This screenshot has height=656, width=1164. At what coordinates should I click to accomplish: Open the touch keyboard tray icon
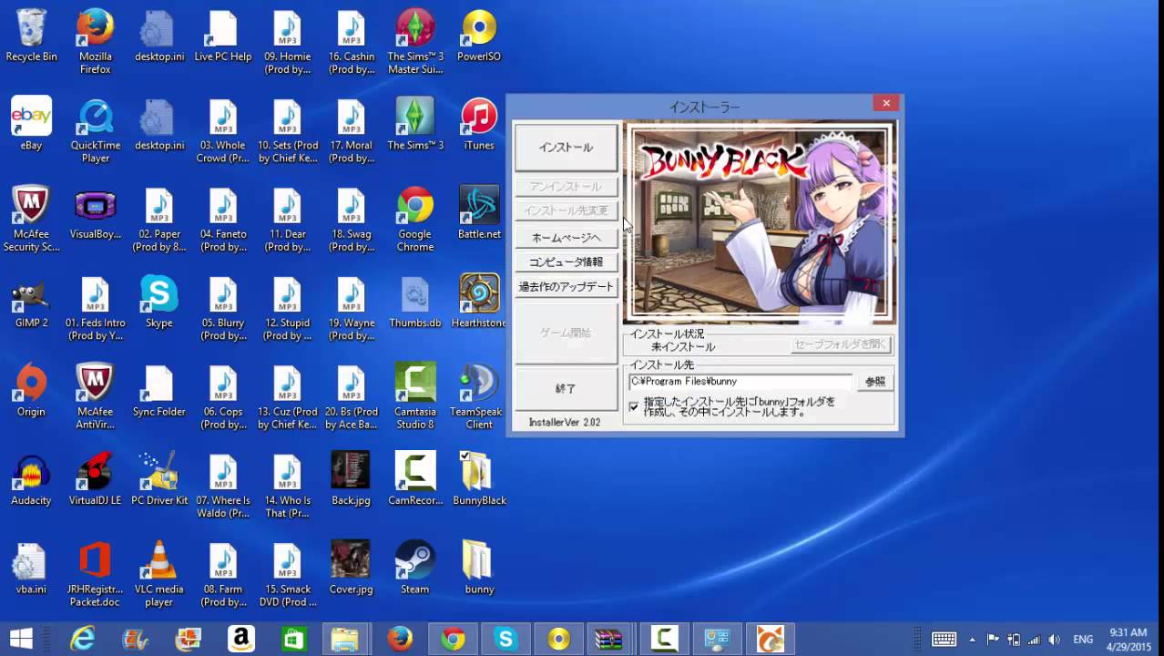coord(944,640)
